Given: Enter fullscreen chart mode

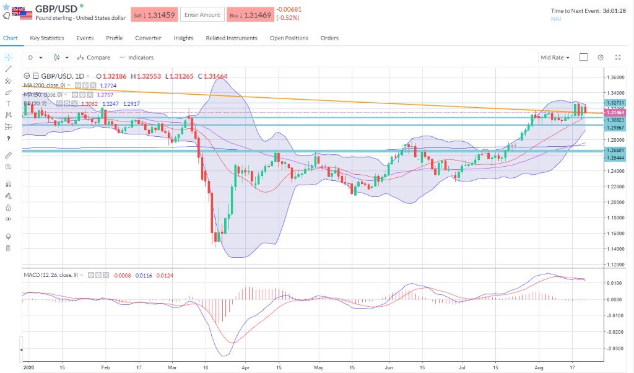Looking at the screenshot, I should [617, 57].
